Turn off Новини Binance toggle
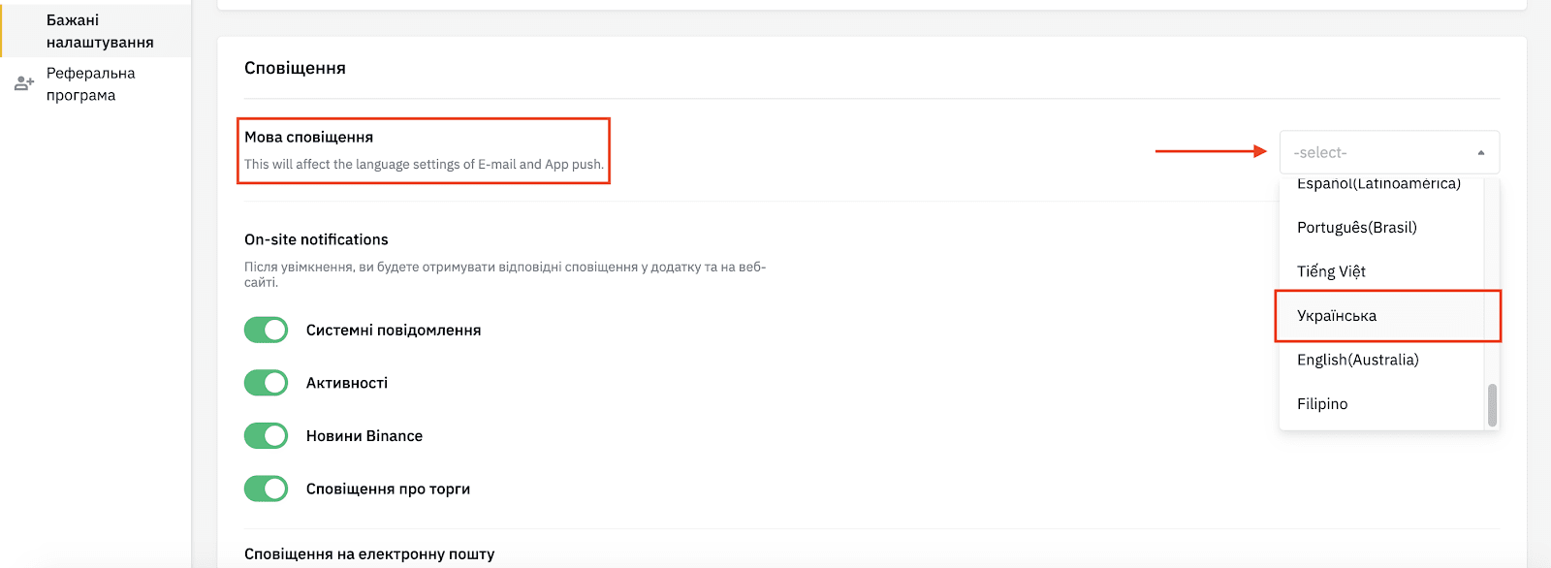The height and width of the screenshot is (568, 1551). pyautogui.click(x=266, y=436)
